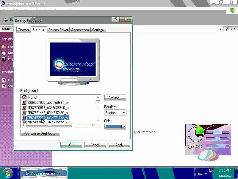
Task: Click image icon next to 2567350919 entry
Action: tap(24, 108)
